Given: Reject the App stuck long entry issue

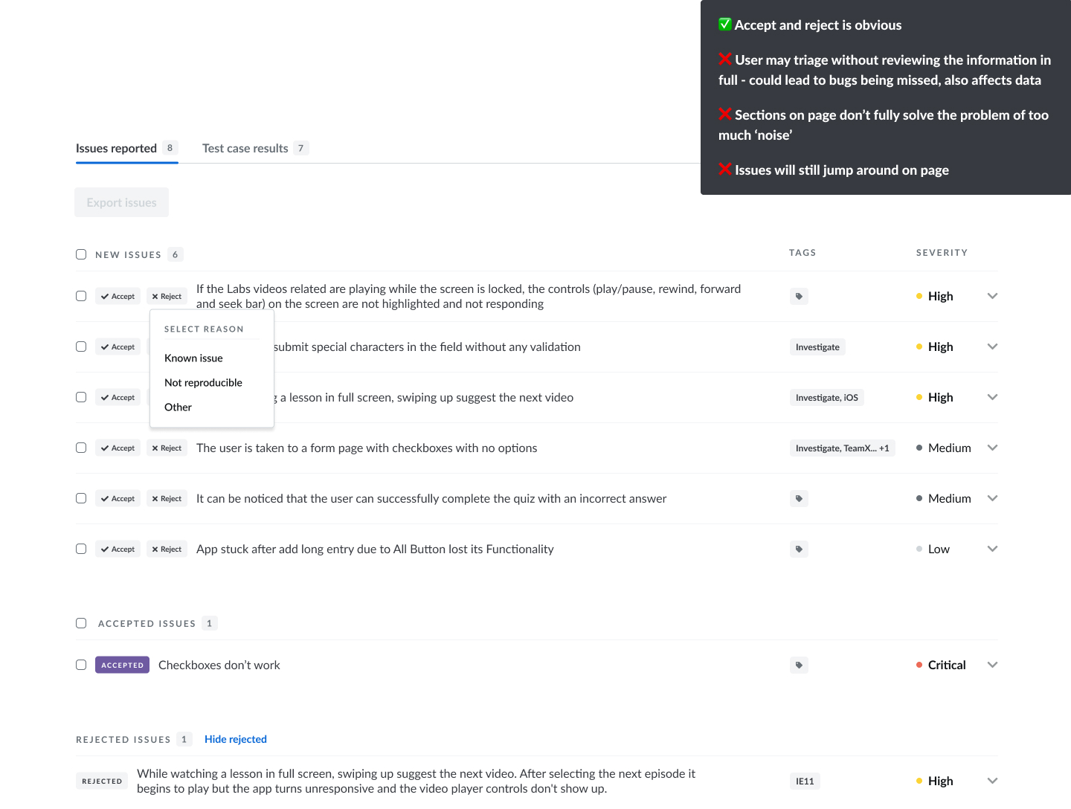Looking at the screenshot, I should click(167, 549).
